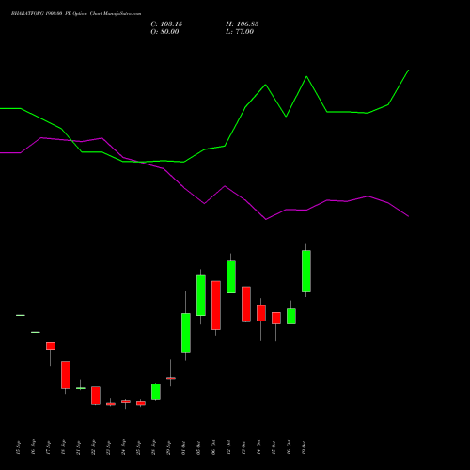The image size is (470, 470).
Task: Click the '13 Oct' date label
Action: pyautogui.click(x=243, y=447)
